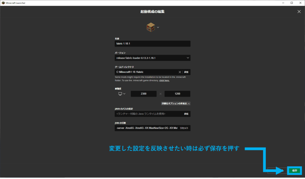305x179 pixels.
Task: Click the ゲームディレクトリ label
Action: (x=124, y=67)
